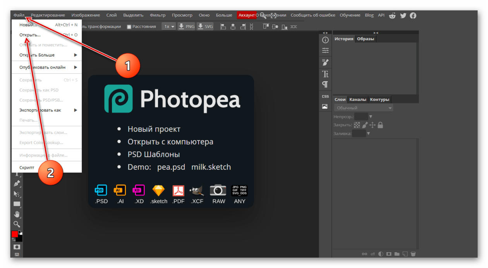Image resolution: width=488 pixels, height=268 pixels.
Task: Open the Properties sliders panel icon
Action: [x=325, y=50]
